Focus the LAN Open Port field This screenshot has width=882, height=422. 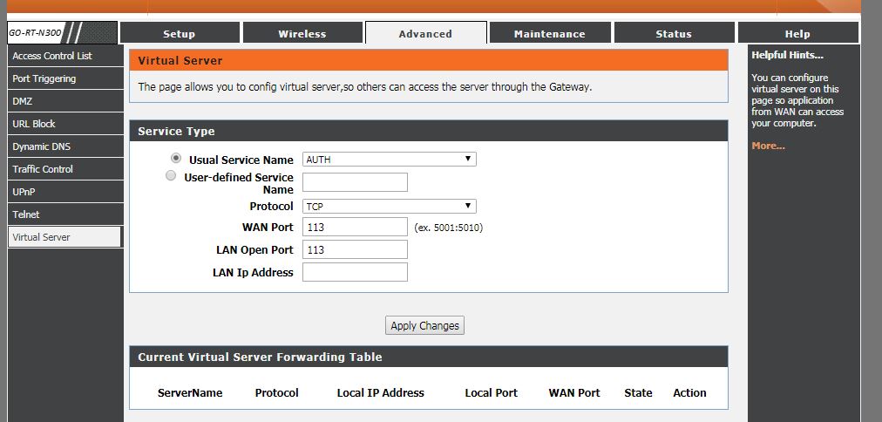click(x=355, y=249)
